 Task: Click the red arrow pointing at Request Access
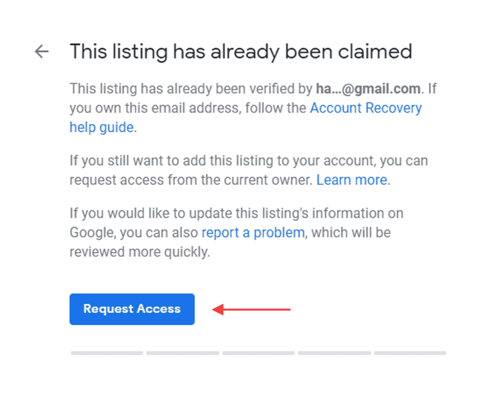[x=251, y=310]
